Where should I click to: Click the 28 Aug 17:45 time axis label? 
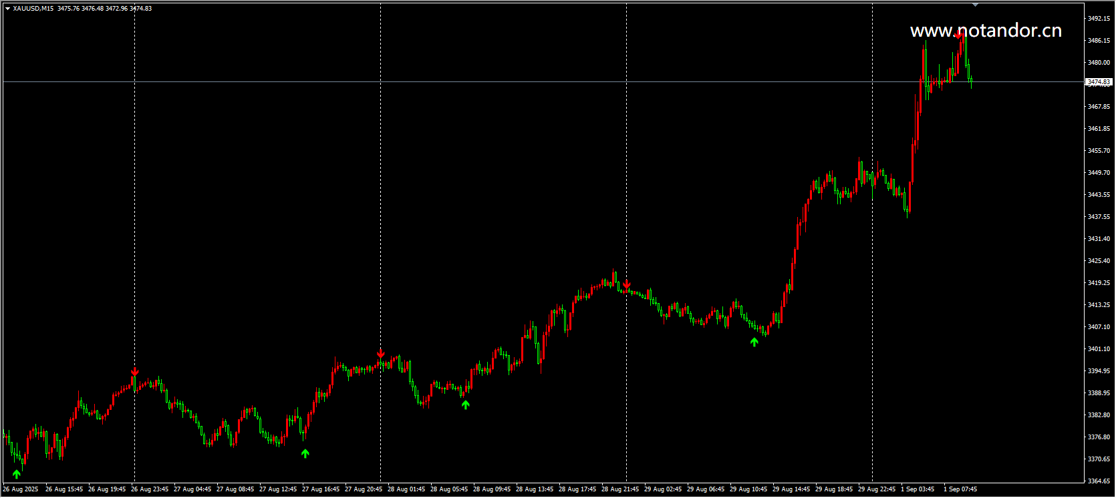(x=577, y=489)
